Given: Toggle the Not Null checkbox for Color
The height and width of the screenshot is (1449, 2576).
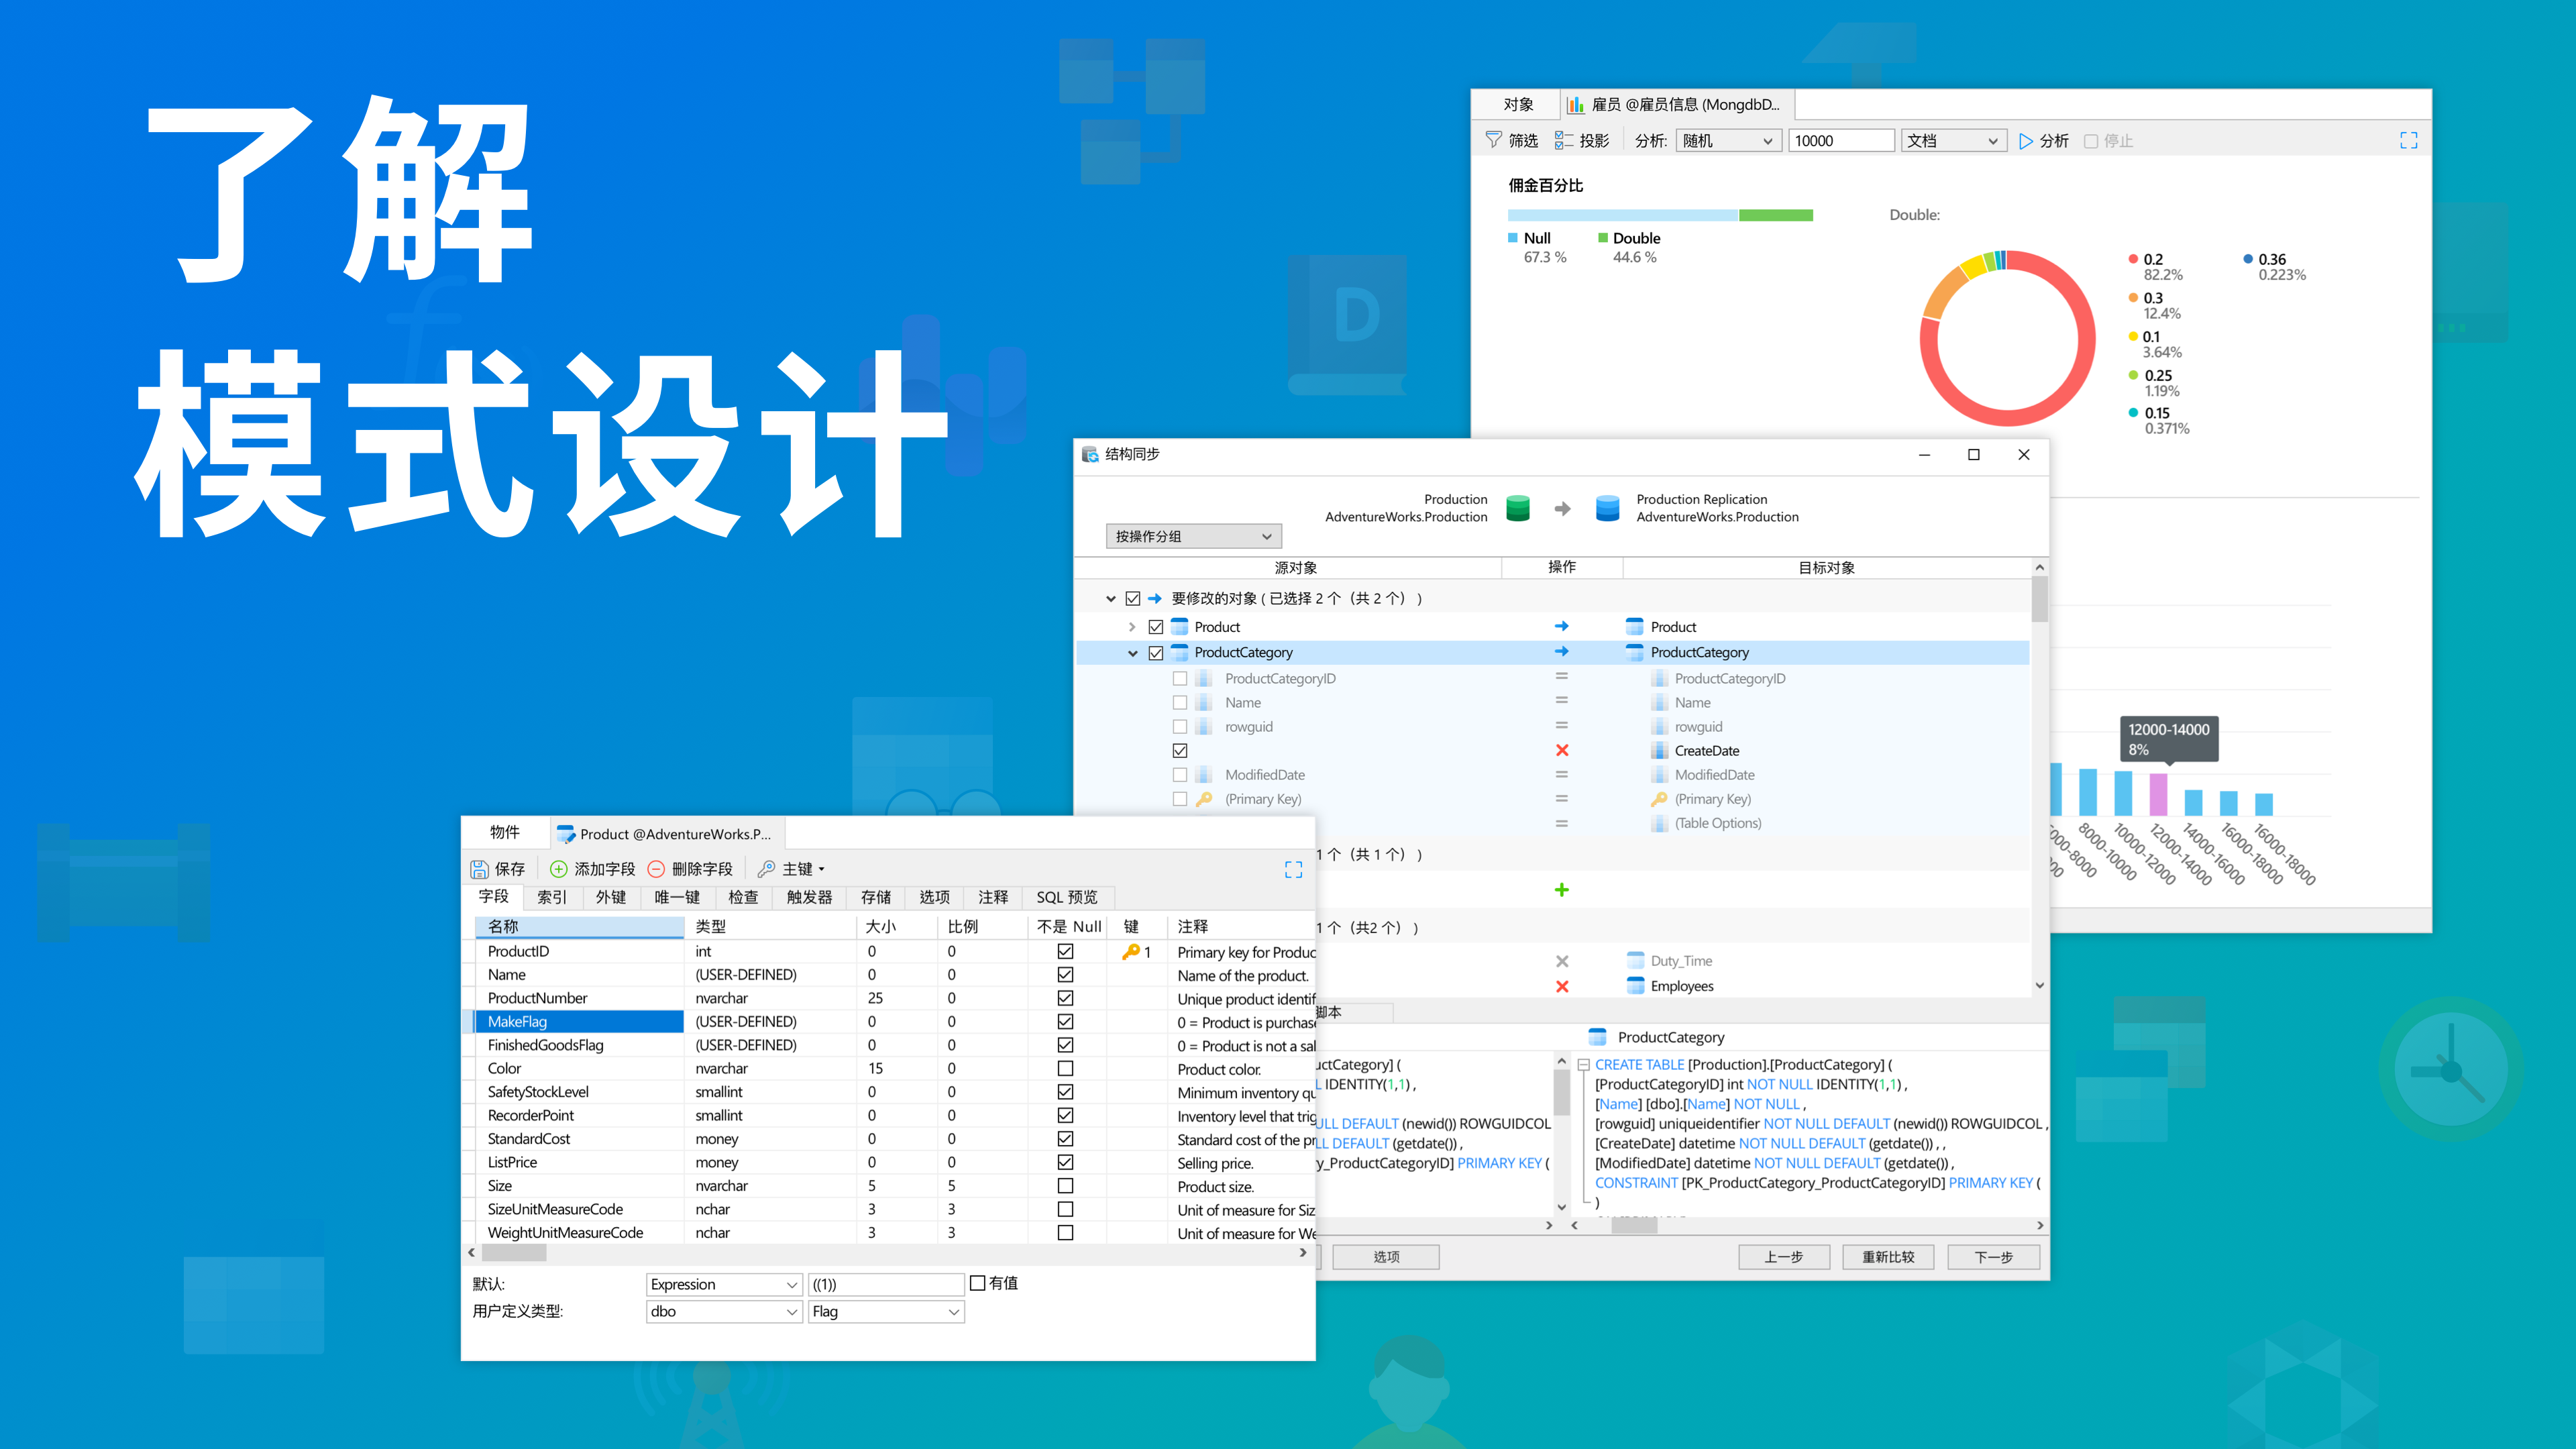Looking at the screenshot, I should coord(1065,1068).
